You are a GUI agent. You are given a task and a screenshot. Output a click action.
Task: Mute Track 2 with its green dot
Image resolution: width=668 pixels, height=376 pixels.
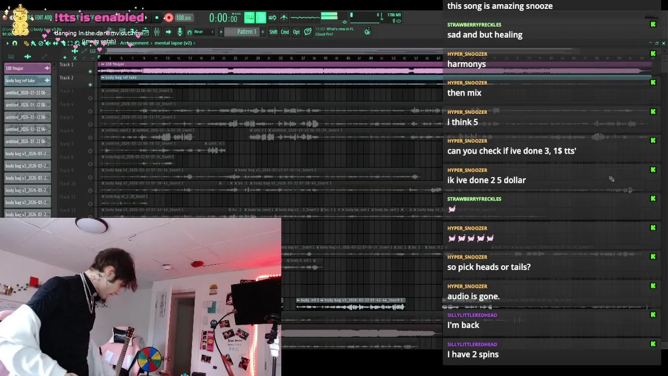pyautogui.click(x=90, y=84)
